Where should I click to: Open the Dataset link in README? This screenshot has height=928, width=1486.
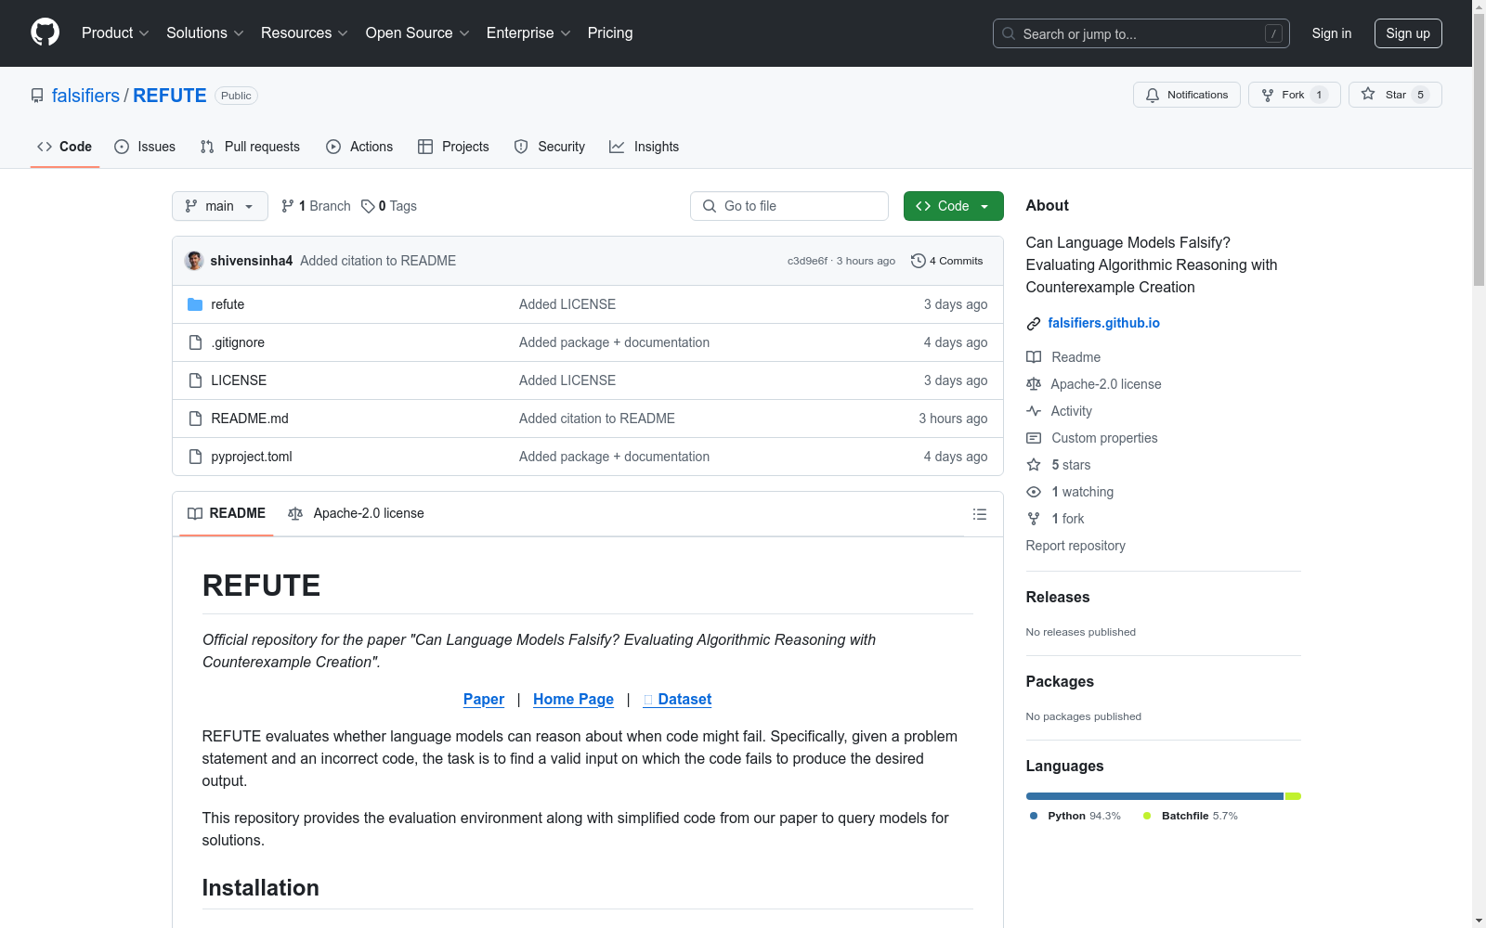point(678,700)
